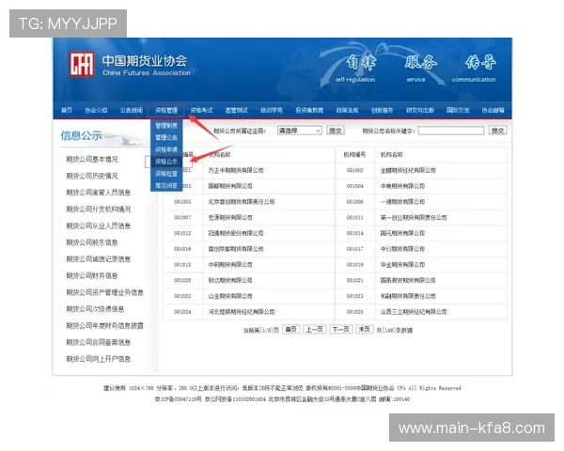Open the 培训学苑 navigation item
Image resolution: width=564 pixels, height=451 pixels.
[272, 110]
